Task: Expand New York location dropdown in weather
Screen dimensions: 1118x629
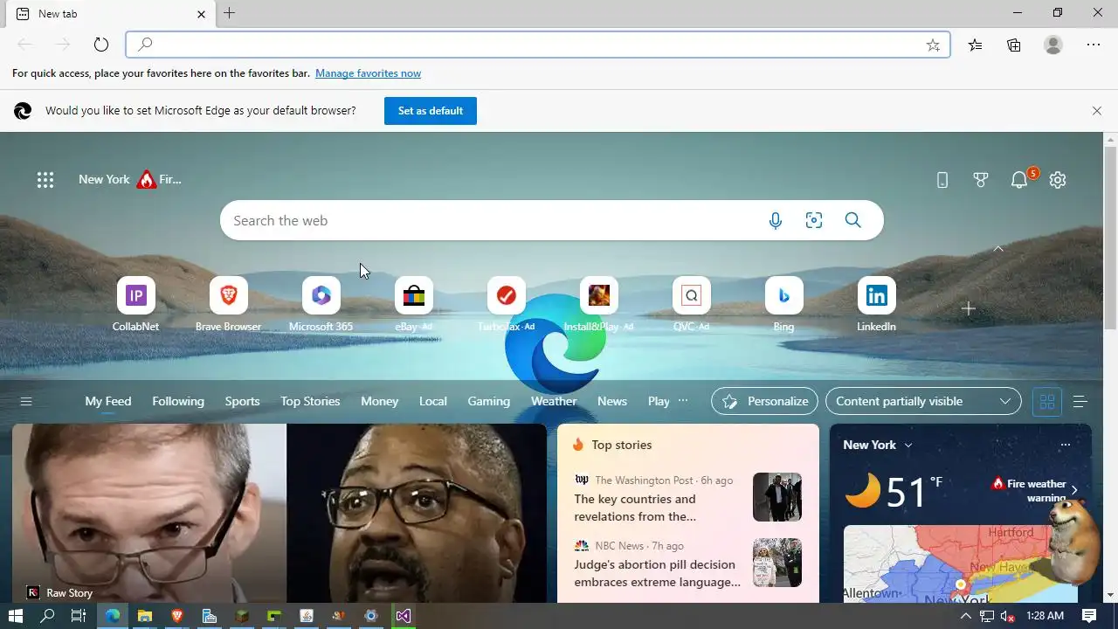Action: (x=908, y=445)
